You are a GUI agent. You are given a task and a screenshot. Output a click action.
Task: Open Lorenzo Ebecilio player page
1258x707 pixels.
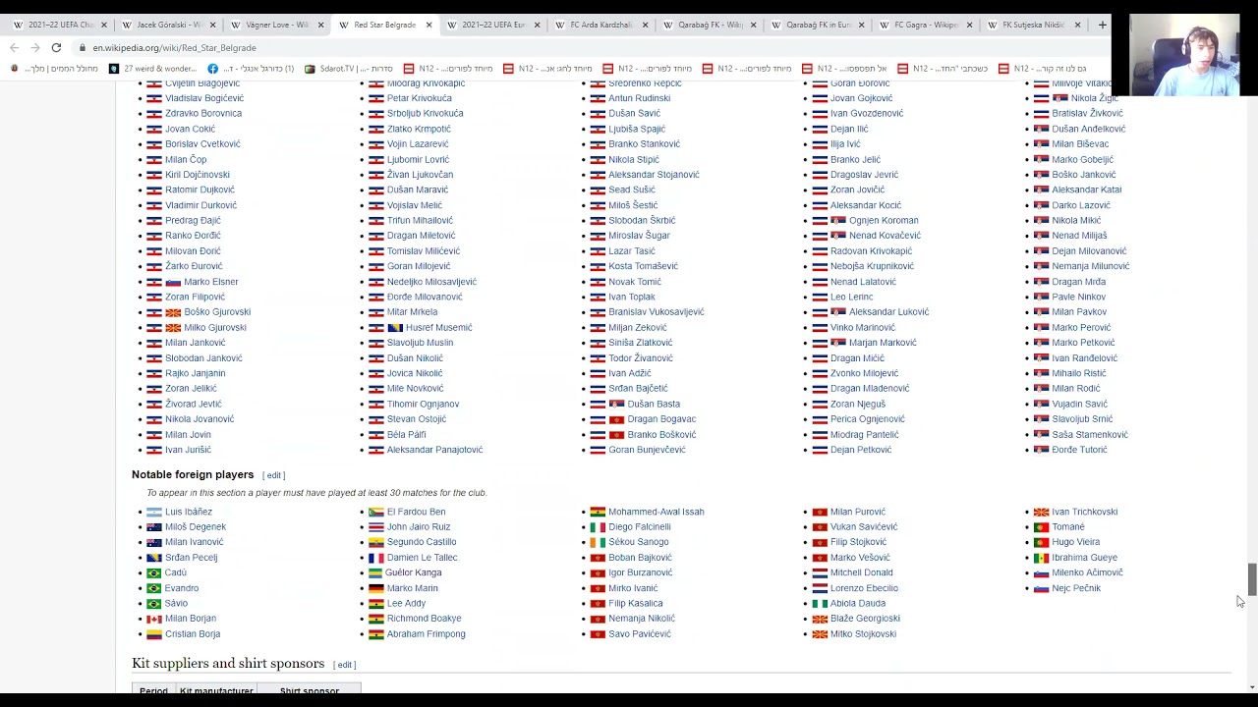point(864,588)
